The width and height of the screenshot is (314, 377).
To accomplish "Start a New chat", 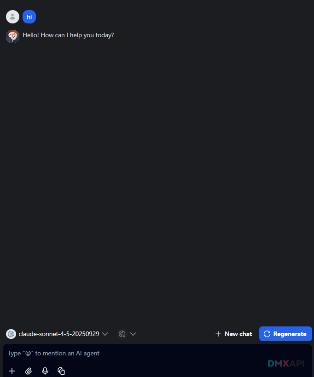I will [233, 334].
